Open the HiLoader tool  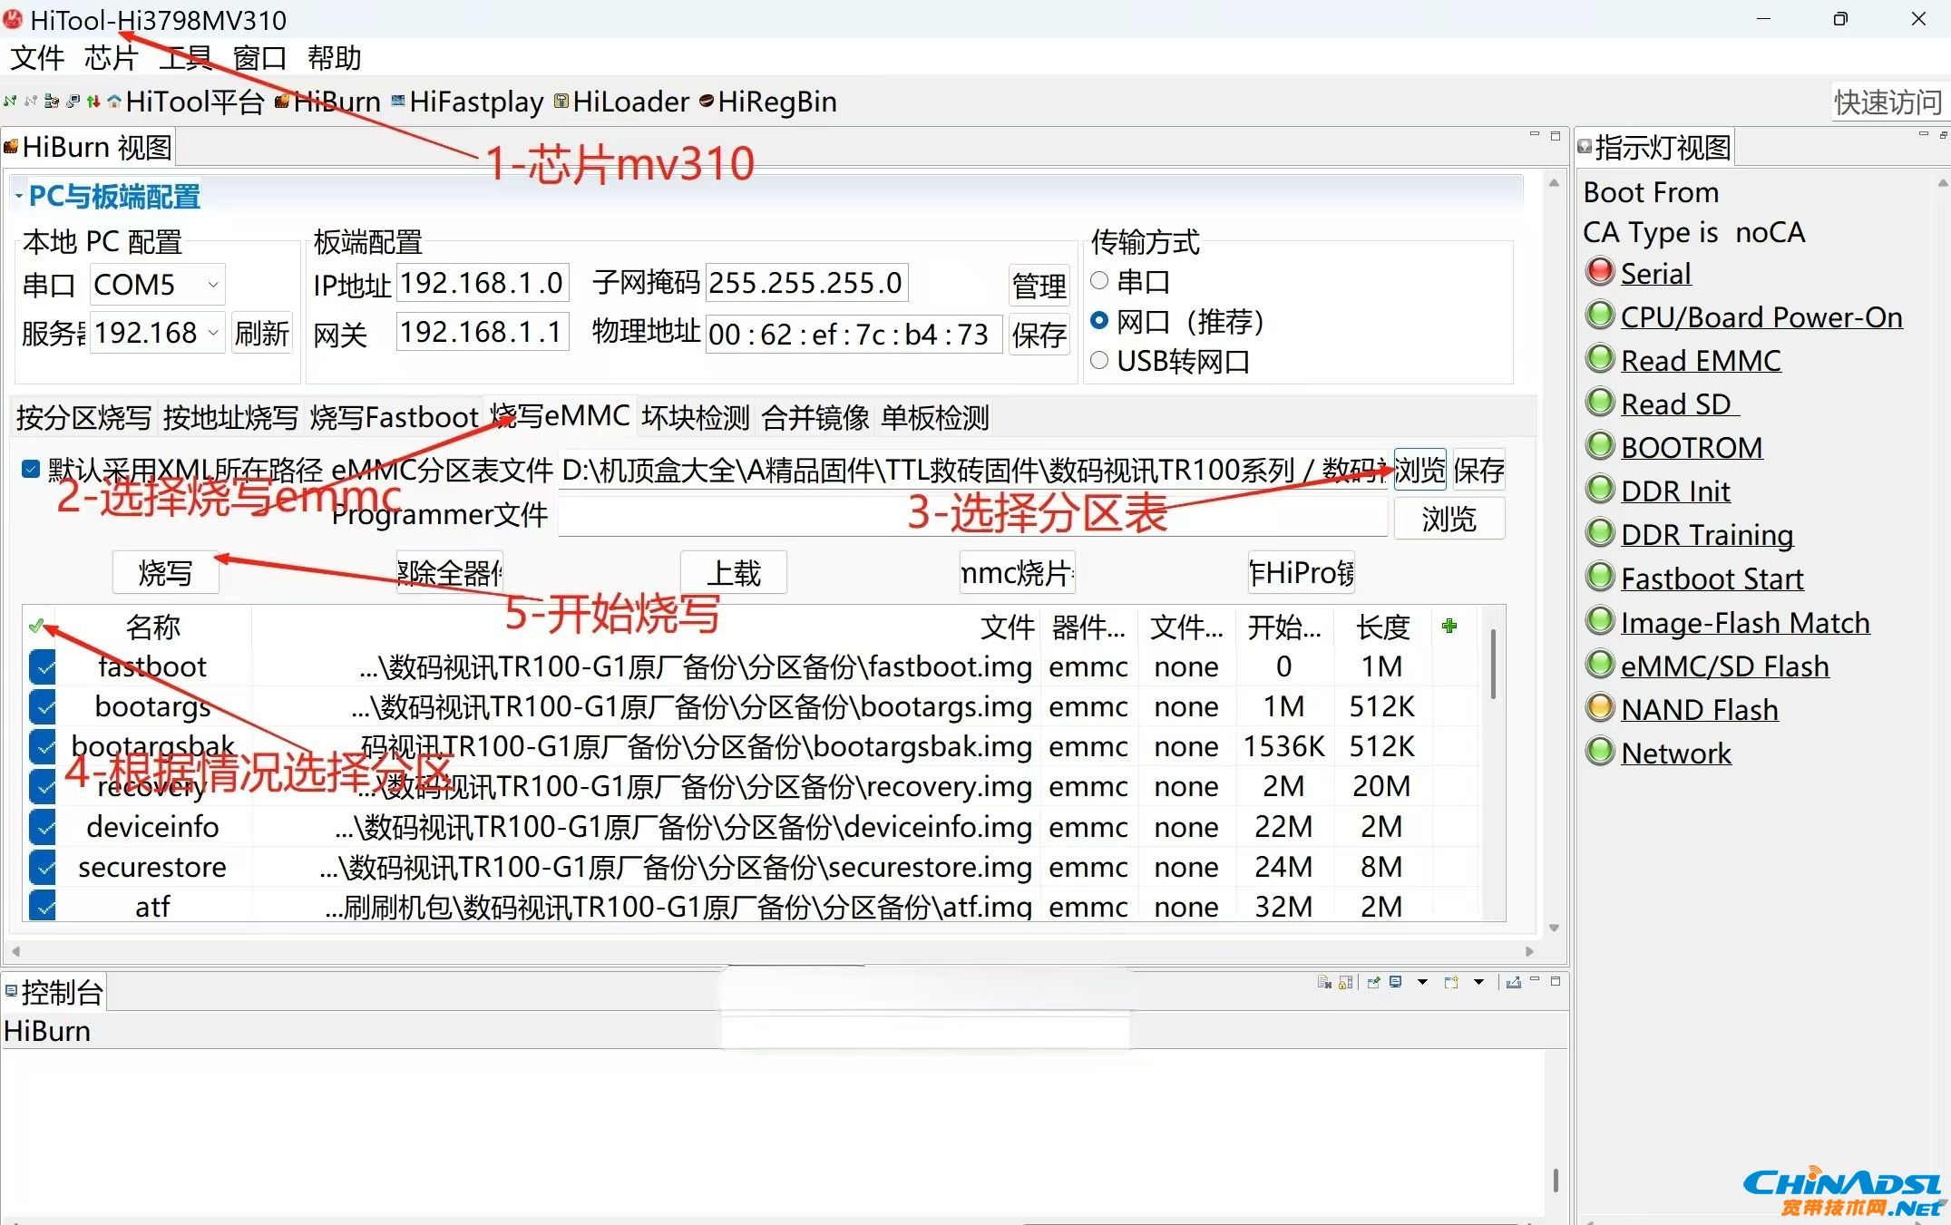[x=622, y=102]
